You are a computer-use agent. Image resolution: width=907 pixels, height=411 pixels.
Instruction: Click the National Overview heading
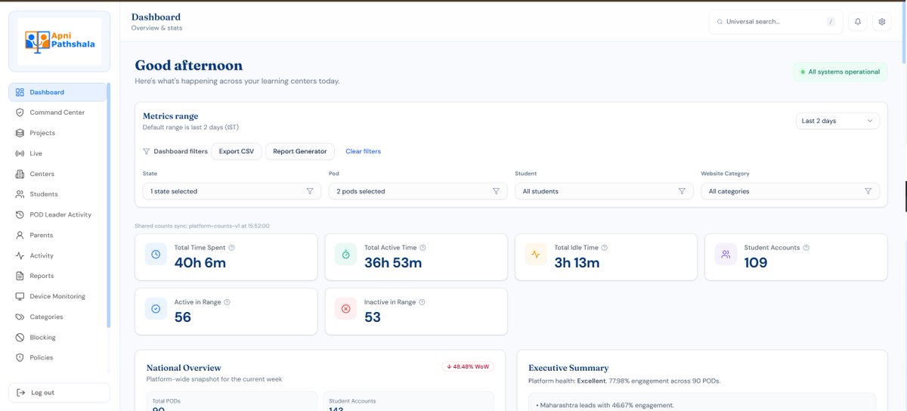click(x=184, y=368)
